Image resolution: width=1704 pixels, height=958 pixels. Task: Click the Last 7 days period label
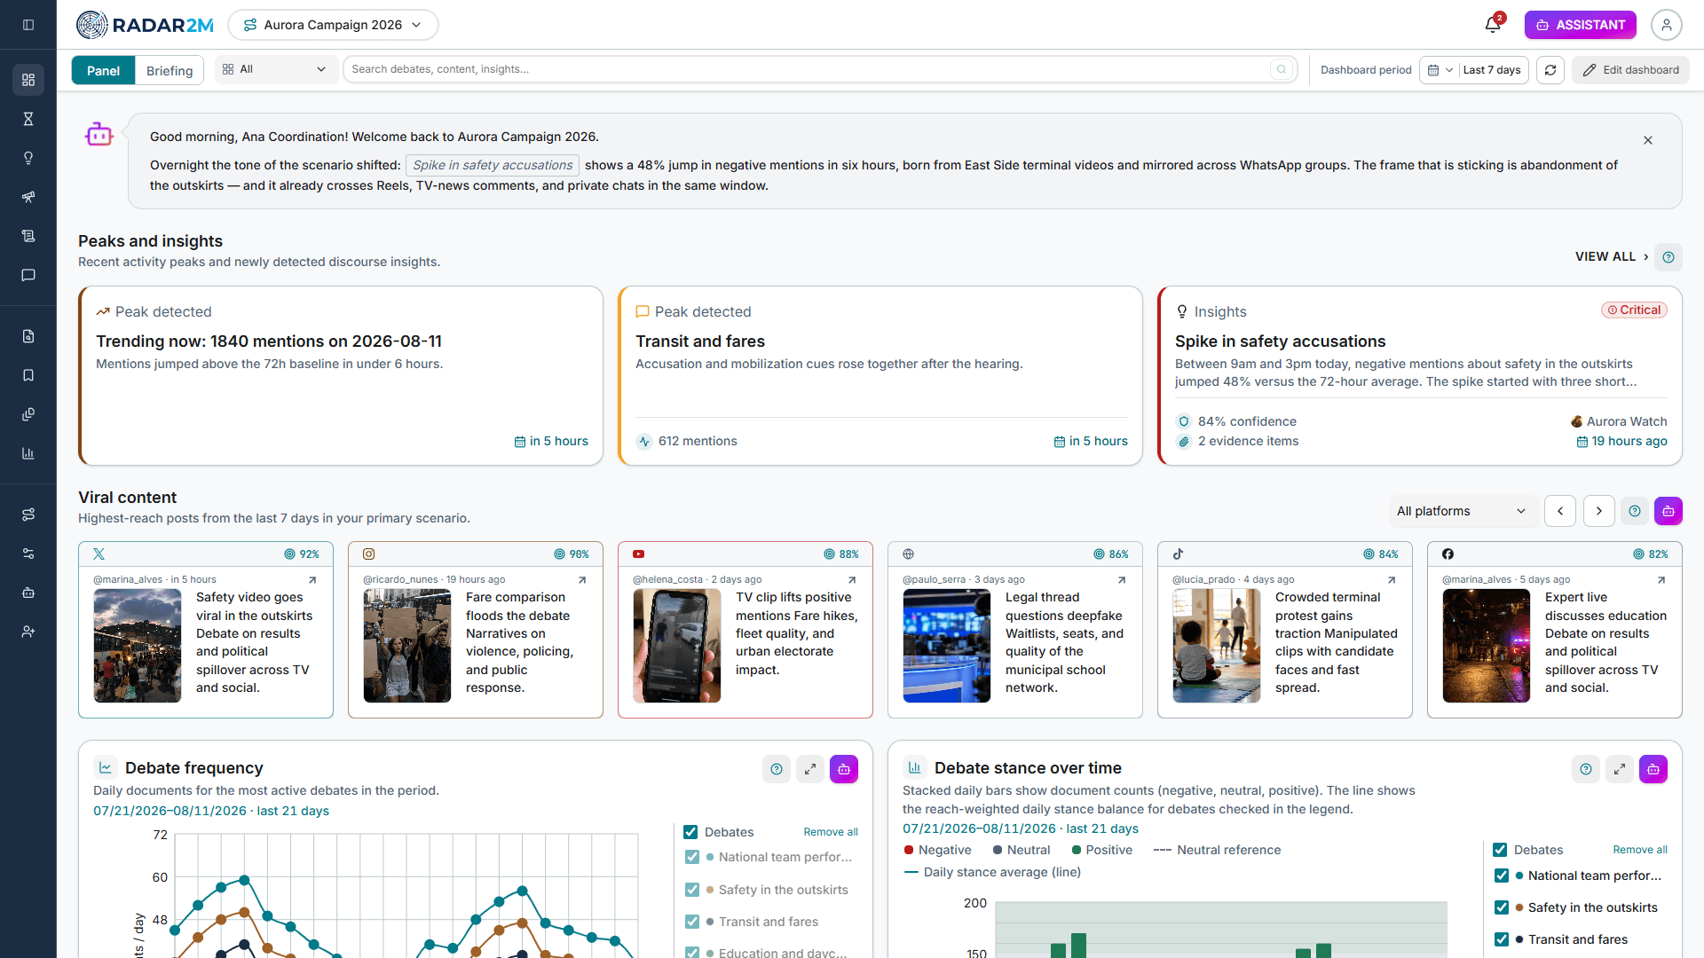[1492, 70]
